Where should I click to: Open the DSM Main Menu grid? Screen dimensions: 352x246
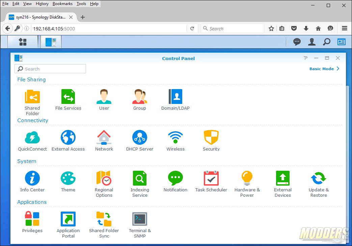coord(23,42)
